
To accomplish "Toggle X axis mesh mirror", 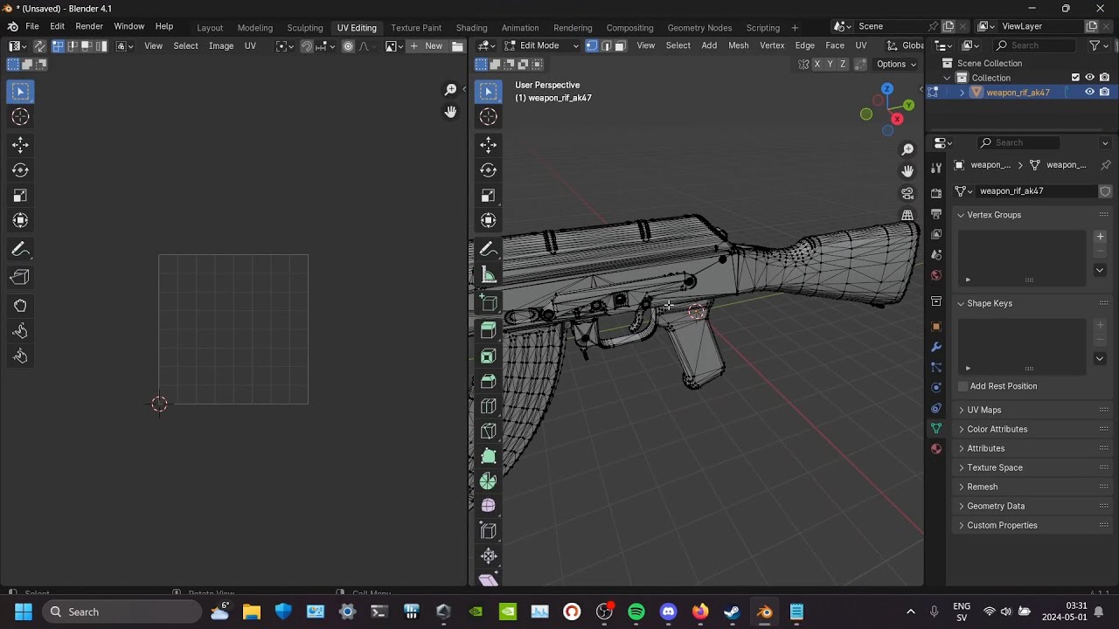I will pyautogui.click(x=817, y=64).
